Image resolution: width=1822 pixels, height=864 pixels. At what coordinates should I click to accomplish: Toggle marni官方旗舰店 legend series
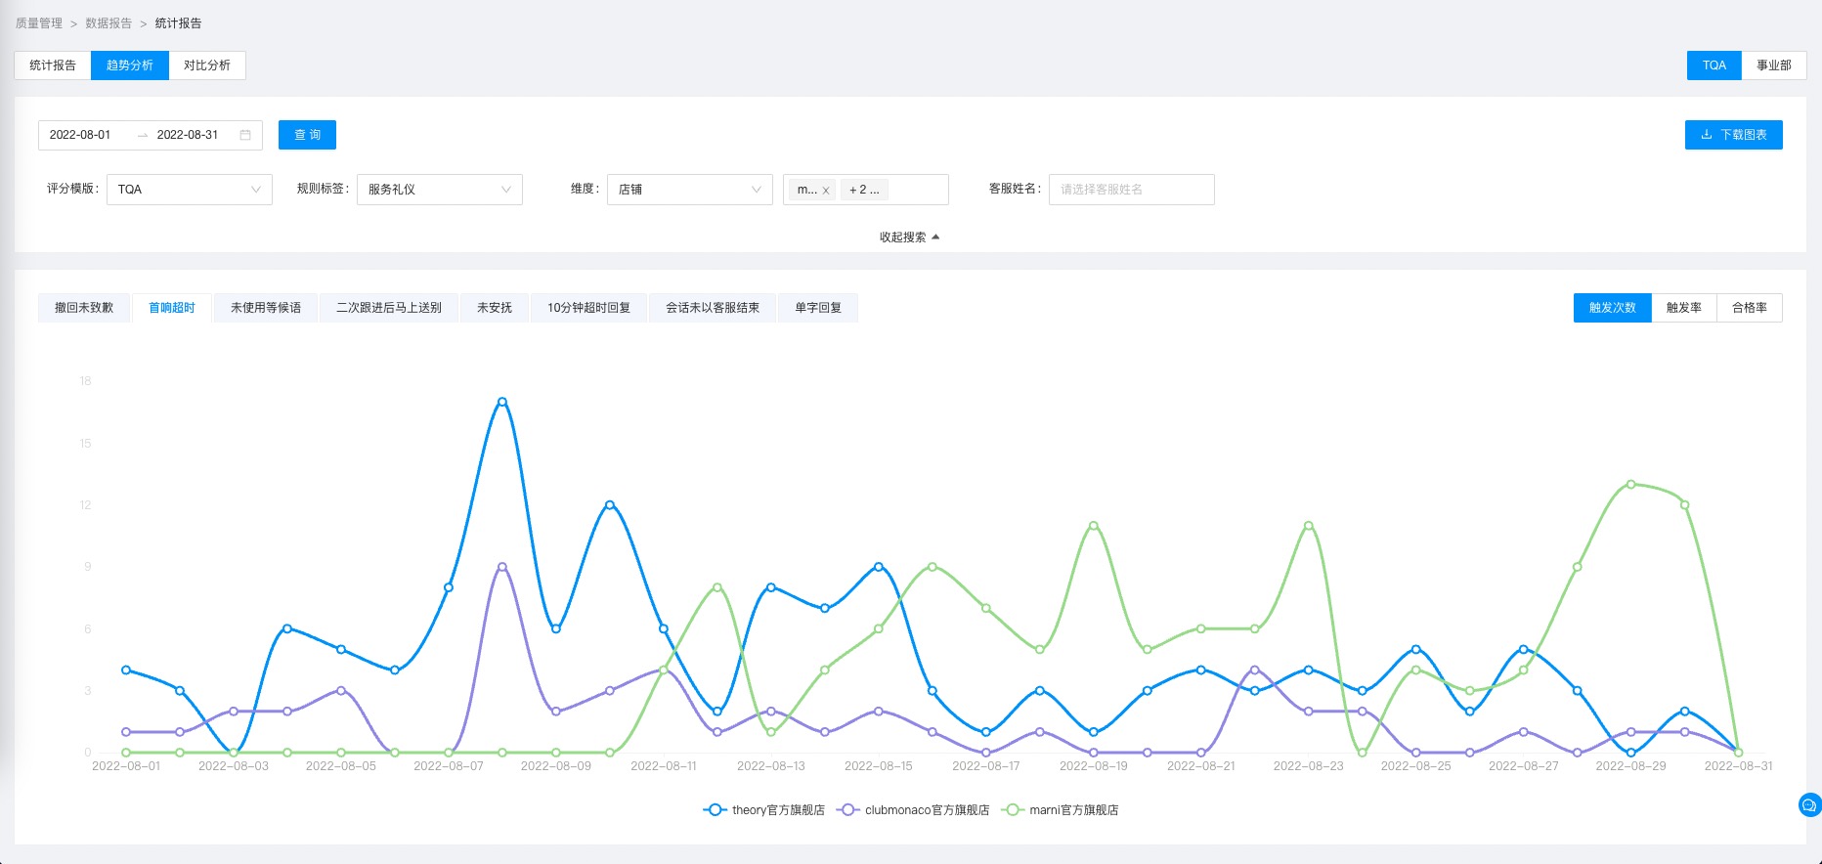point(1061,810)
